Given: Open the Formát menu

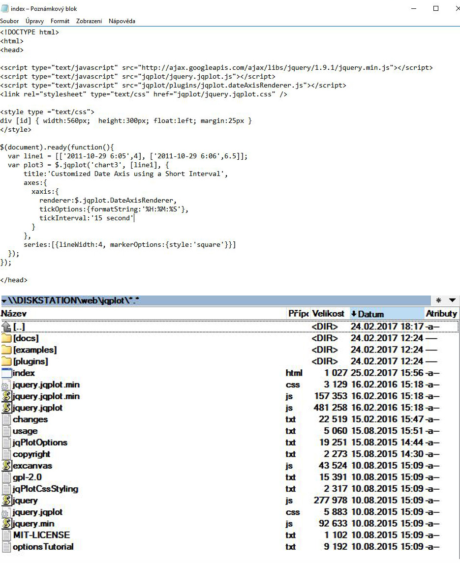Looking at the screenshot, I should point(60,21).
